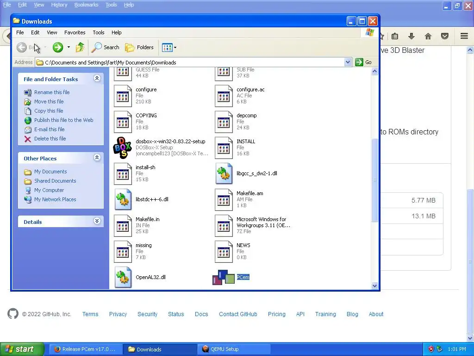Click the file list scrollbar thumb
474x356 pixels.
[x=374, y=180]
